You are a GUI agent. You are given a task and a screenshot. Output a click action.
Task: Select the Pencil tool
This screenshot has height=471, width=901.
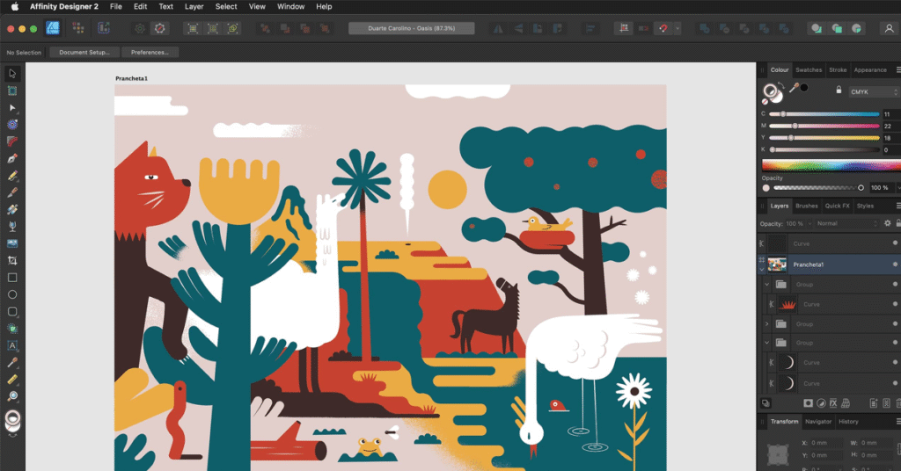pos(12,176)
